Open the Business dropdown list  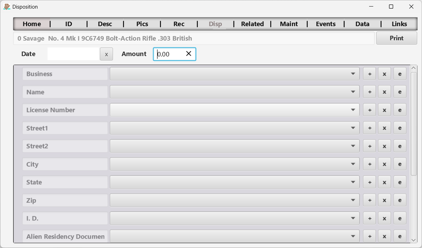[235, 74]
